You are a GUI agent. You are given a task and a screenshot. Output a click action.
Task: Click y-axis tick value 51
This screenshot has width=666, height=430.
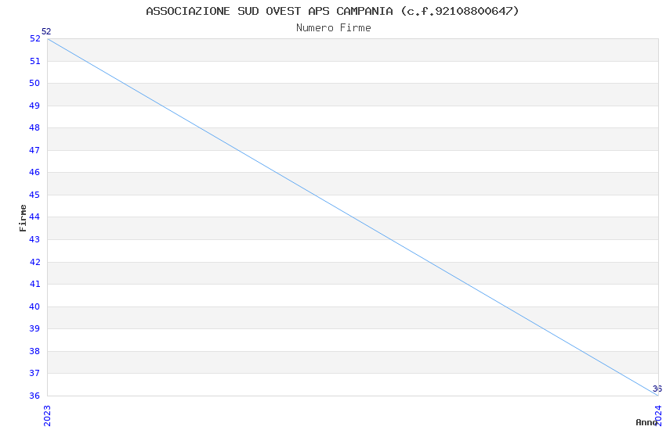[34, 61]
